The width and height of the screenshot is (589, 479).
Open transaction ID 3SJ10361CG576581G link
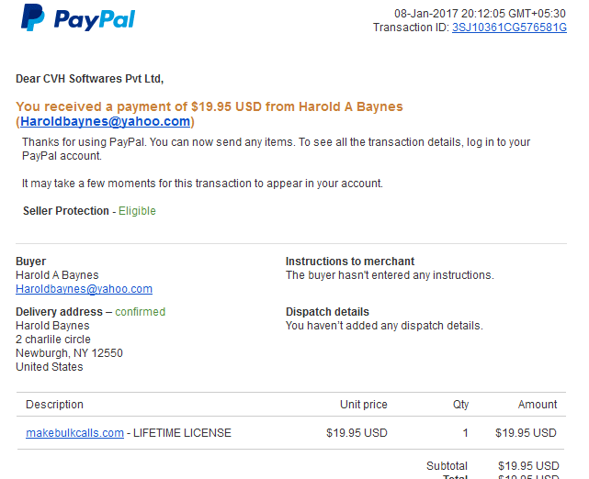(x=509, y=28)
